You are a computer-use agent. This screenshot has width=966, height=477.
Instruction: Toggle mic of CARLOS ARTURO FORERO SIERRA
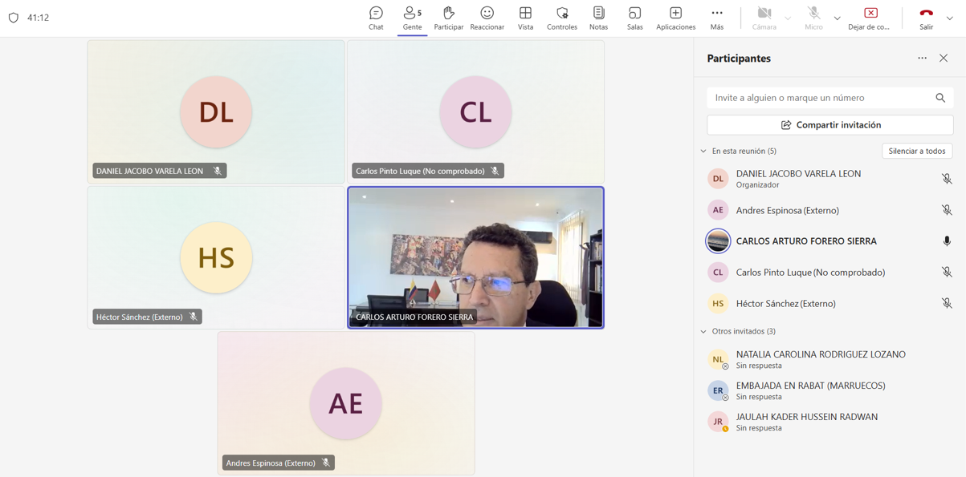947,241
